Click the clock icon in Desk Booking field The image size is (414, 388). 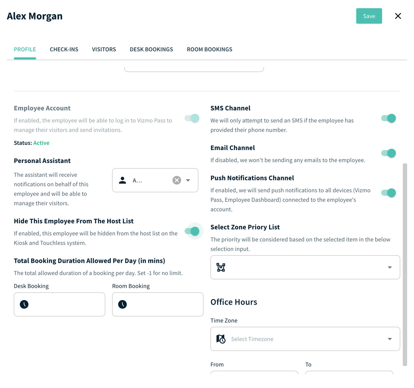point(24,304)
